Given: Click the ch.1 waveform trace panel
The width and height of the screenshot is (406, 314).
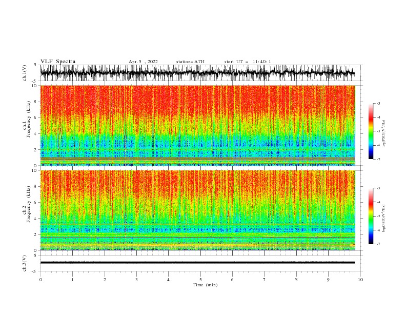Looking at the screenshot, I should pyautogui.click(x=200, y=73).
